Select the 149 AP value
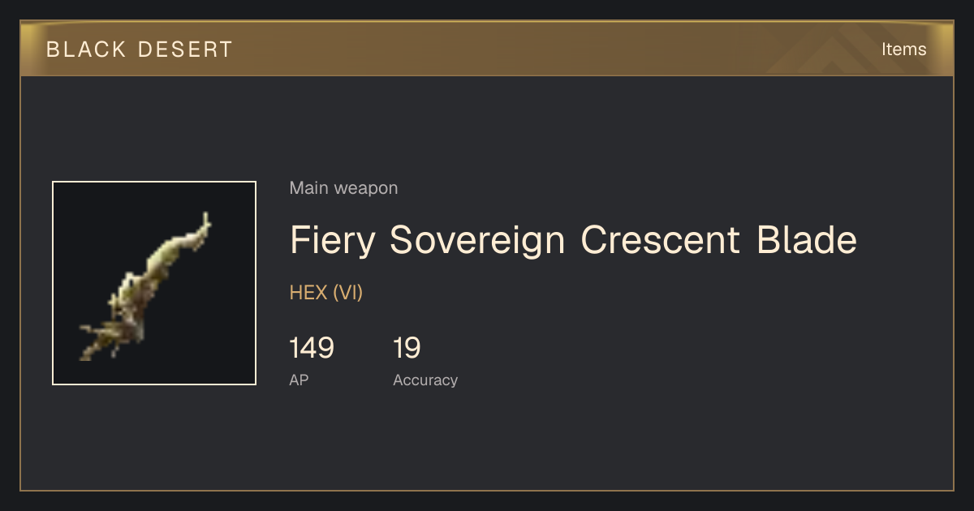This screenshot has width=974, height=511. pyautogui.click(x=312, y=348)
